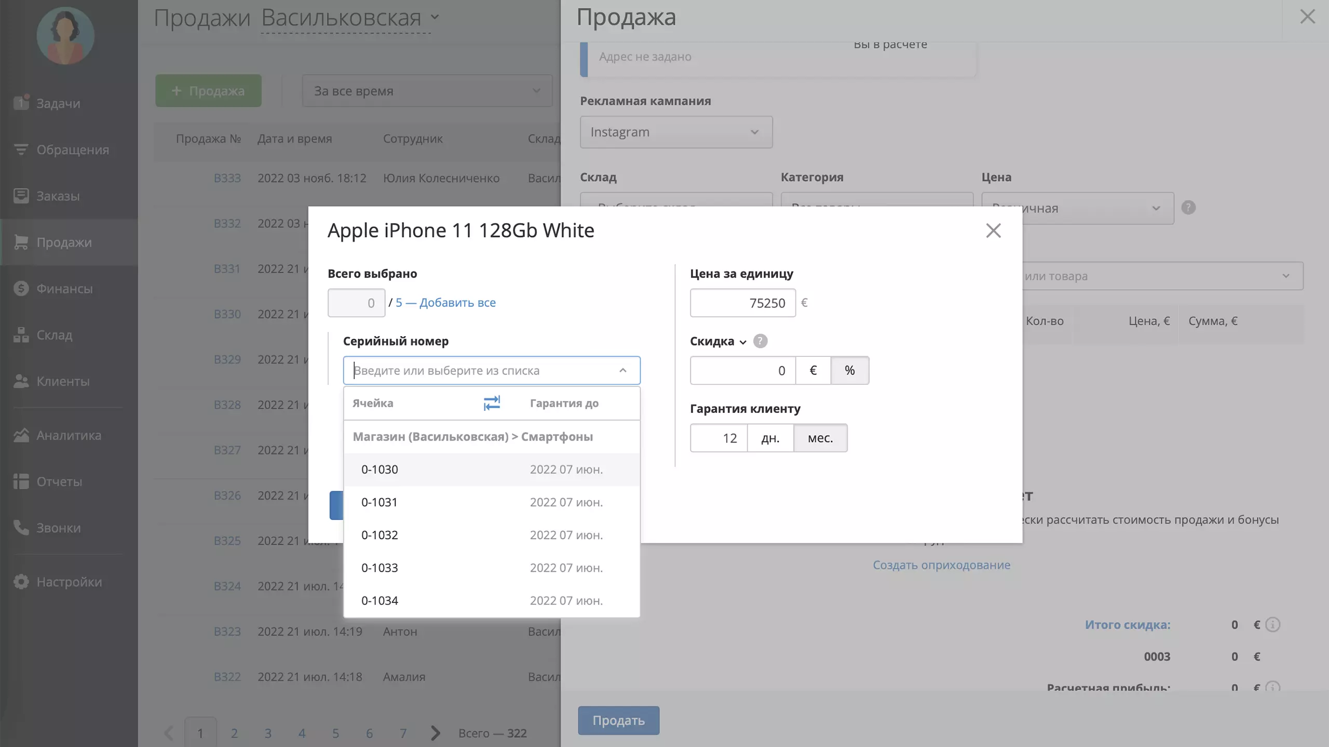Click the Гарантия до column header
The width and height of the screenshot is (1329, 747).
coord(564,403)
